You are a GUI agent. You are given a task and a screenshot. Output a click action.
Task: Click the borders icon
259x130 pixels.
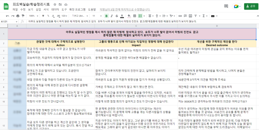(135, 16)
